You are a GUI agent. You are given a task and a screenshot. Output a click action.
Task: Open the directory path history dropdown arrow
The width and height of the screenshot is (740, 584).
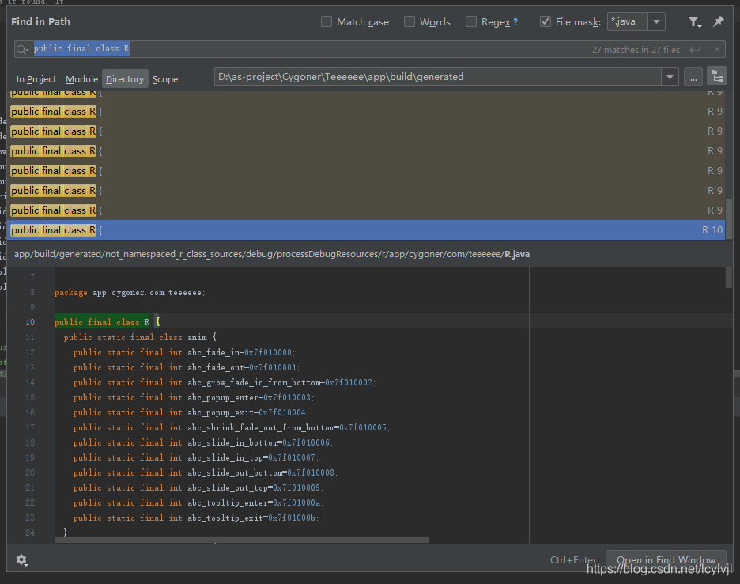coord(669,76)
